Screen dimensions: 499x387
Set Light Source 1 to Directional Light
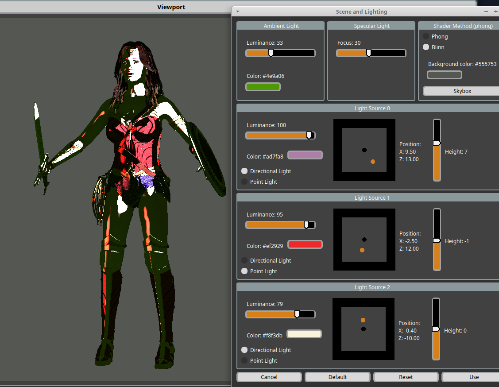pos(244,260)
